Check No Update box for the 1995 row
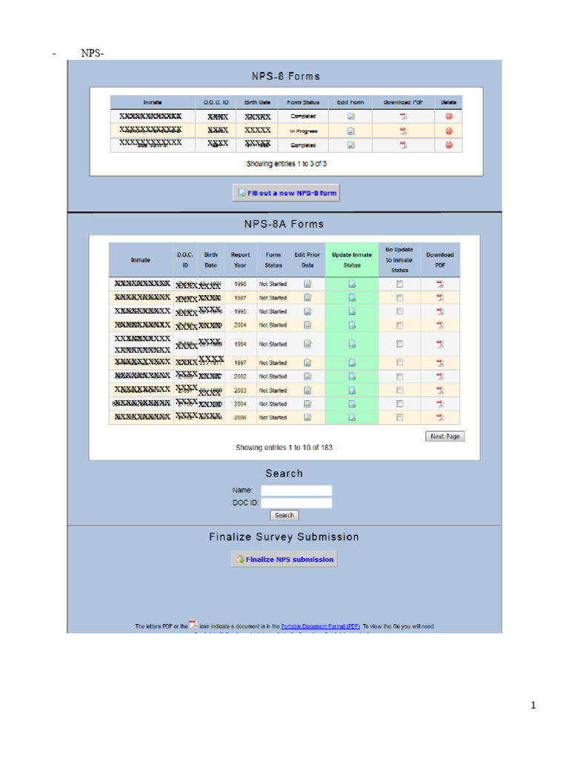Viewport: 569px width, 759px height. point(399,311)
